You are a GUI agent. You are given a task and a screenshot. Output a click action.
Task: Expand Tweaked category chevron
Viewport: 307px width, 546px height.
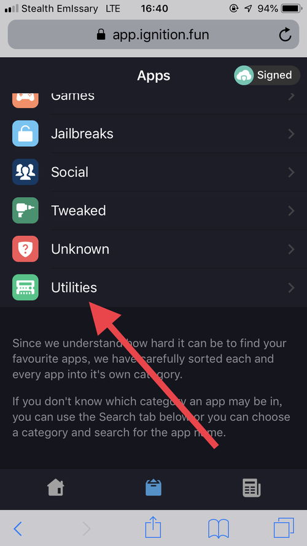pos(291,211)
